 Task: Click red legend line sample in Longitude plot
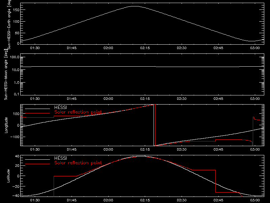pyautogui.click(x=37, y=113)
